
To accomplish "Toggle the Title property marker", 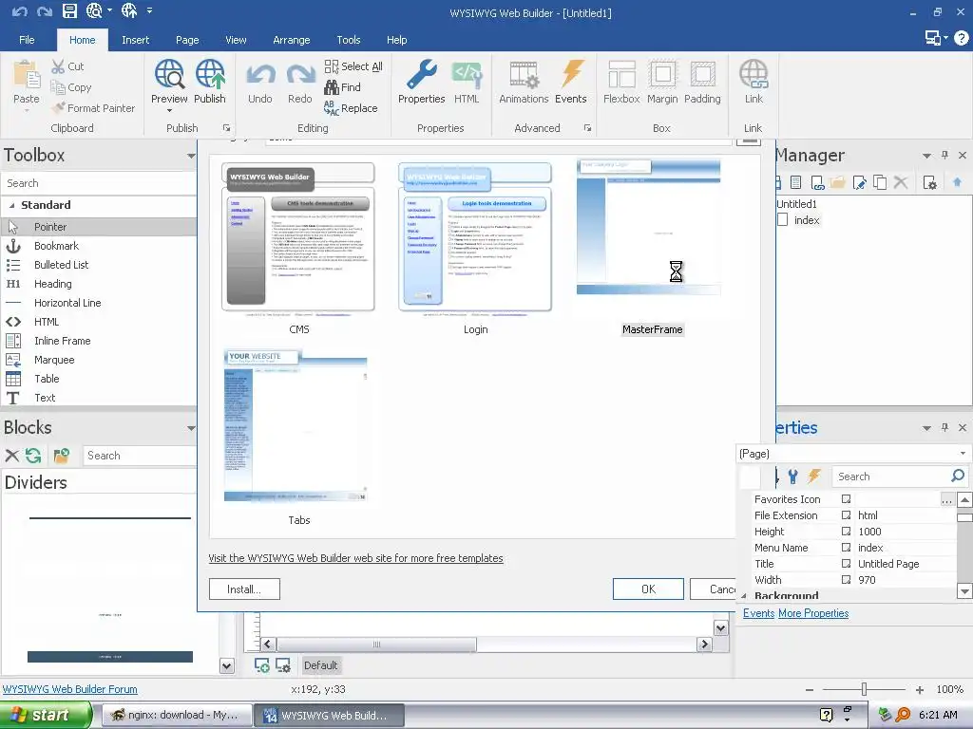I will coord(846,564).
